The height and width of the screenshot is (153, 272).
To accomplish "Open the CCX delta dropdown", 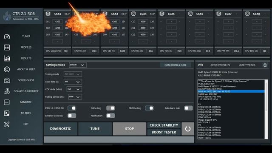I will (x=74, y=89).
